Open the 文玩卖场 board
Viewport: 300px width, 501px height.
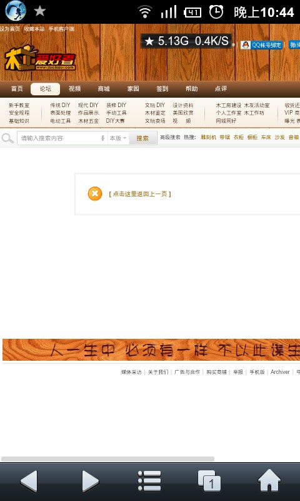click(155, 121)
